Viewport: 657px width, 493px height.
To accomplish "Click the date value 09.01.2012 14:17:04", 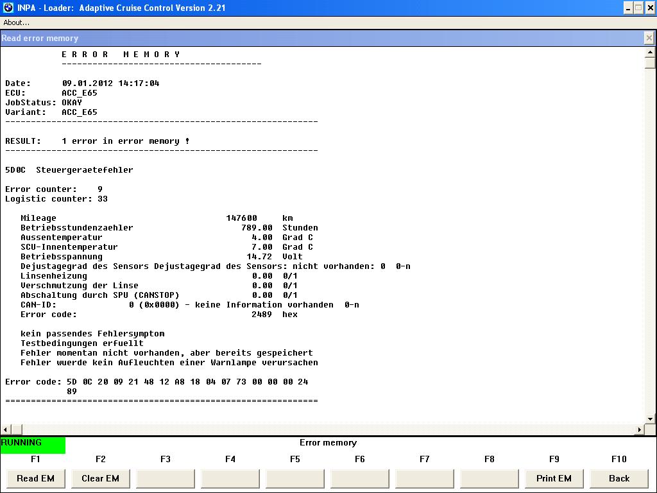I will pos(110,83).
